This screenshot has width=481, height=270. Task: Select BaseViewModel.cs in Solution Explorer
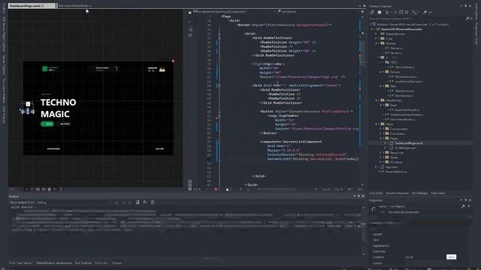click(x=407, y=110)
